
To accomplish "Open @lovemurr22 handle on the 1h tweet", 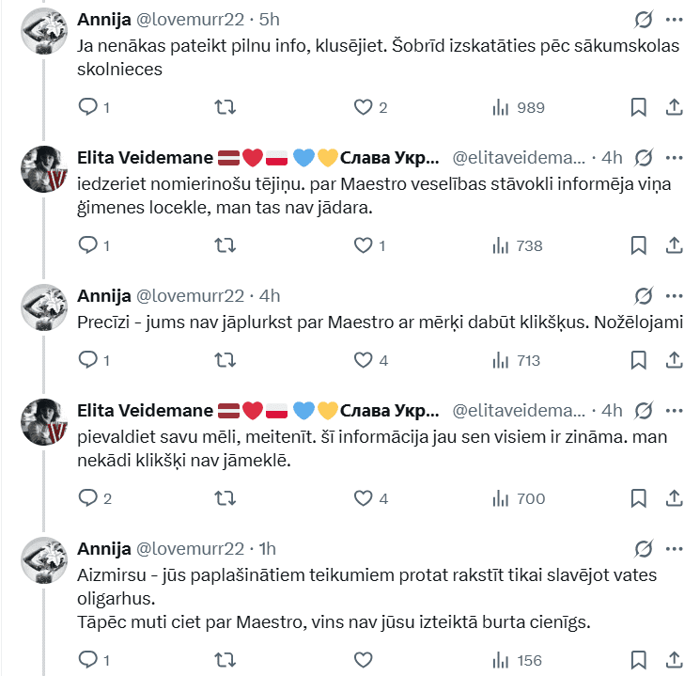I will [x=191, y=548].
